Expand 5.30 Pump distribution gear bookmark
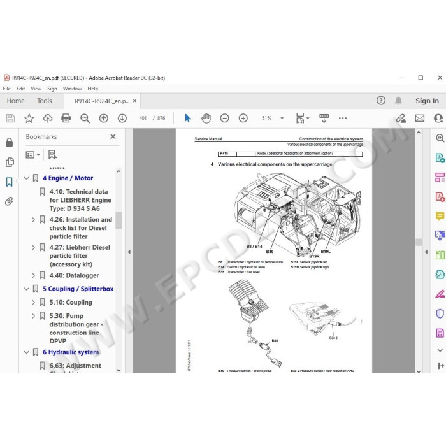The image size is (446, 446). coord(33,316)
